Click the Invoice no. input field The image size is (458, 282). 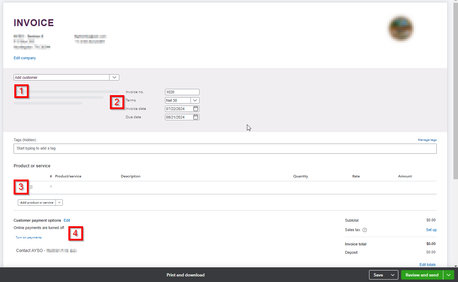click(x=182, y=92)
